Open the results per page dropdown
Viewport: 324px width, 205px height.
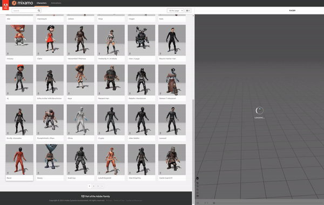tap(175, 11)
